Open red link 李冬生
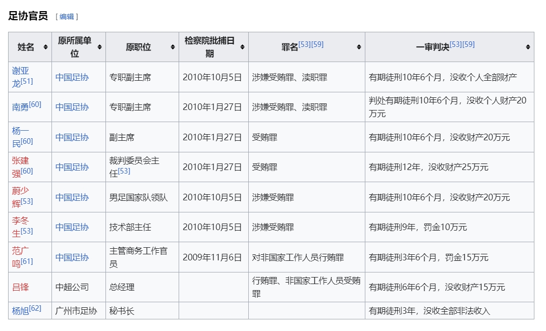Viewport: 546px width, 331px height. [x=20, y=222]
